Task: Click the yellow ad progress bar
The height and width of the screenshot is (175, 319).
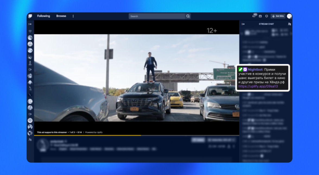Action: point(87,135)
